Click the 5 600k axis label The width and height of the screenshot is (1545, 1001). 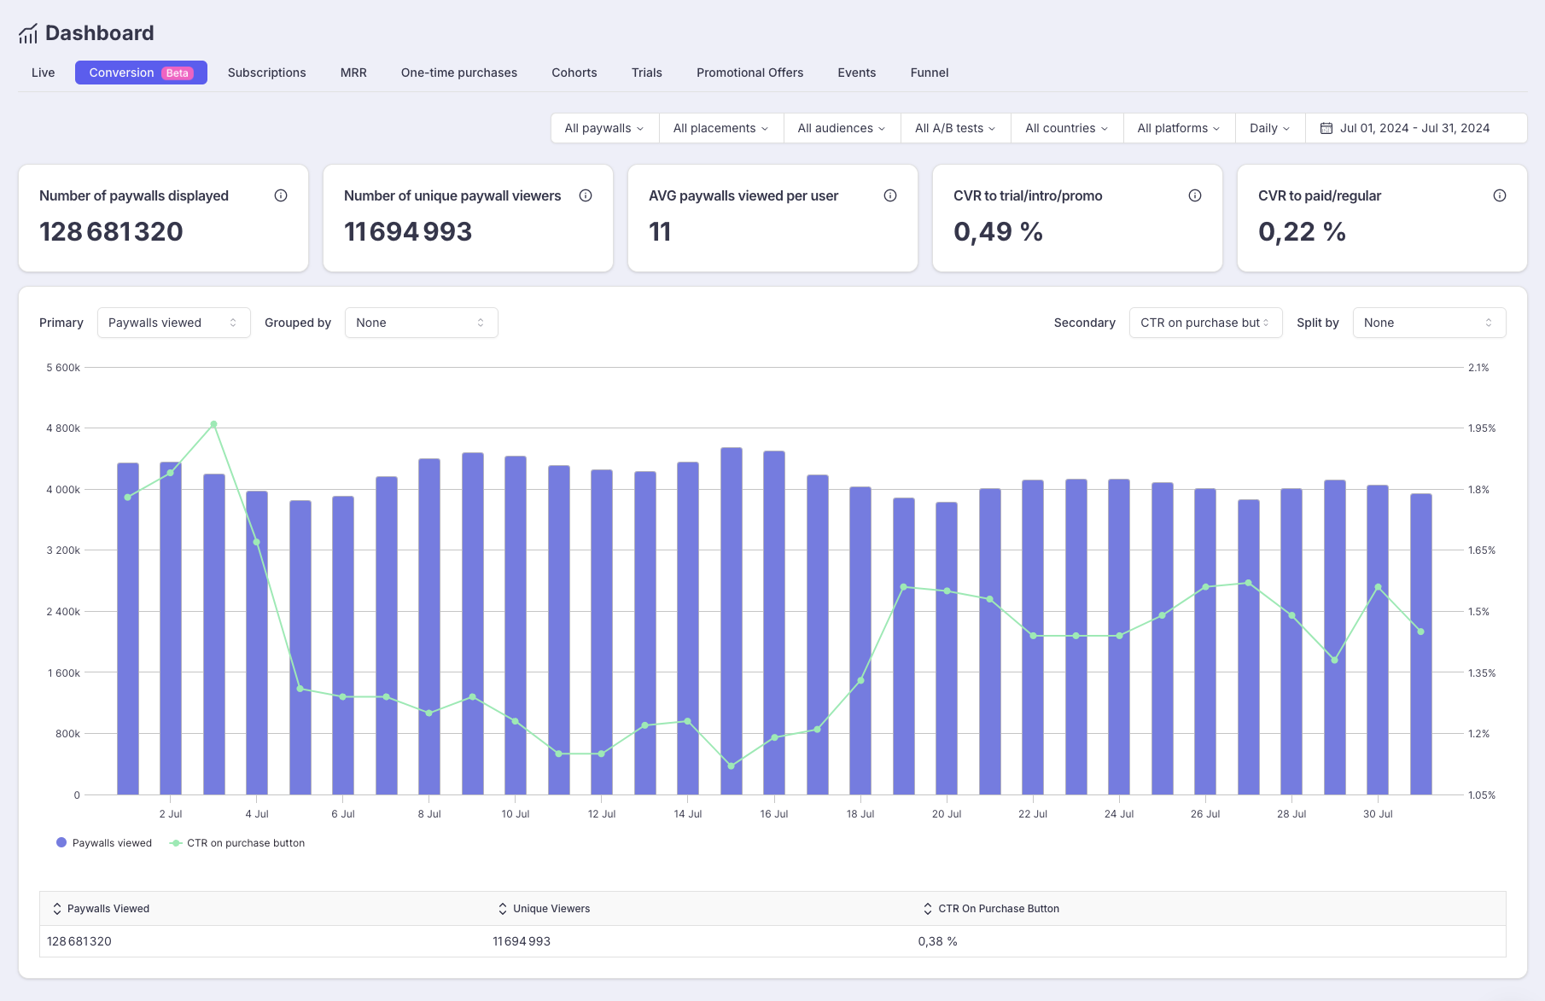[x=63, y=368]
